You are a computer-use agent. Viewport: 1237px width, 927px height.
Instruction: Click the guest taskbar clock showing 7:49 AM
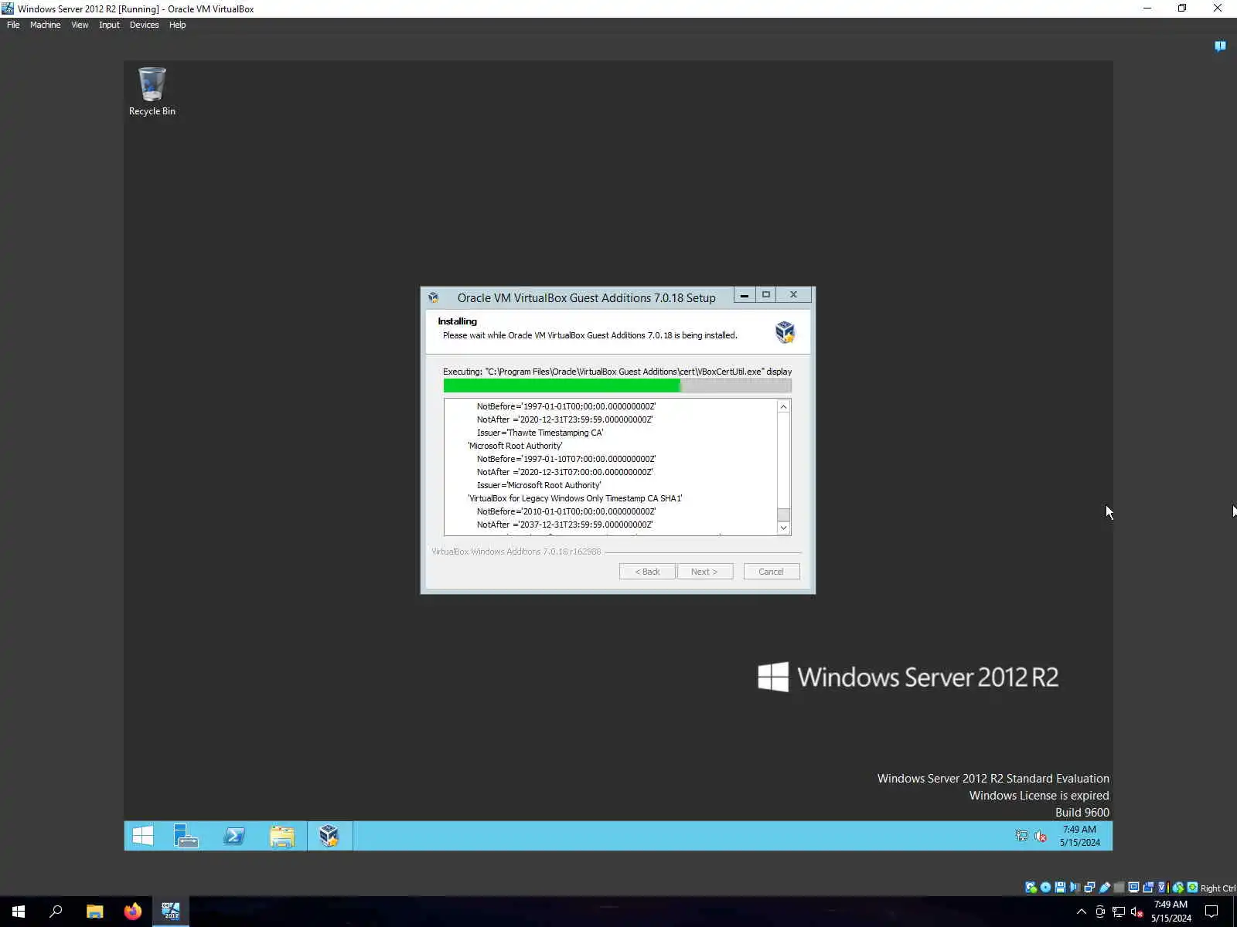(x=1079, y=836)
